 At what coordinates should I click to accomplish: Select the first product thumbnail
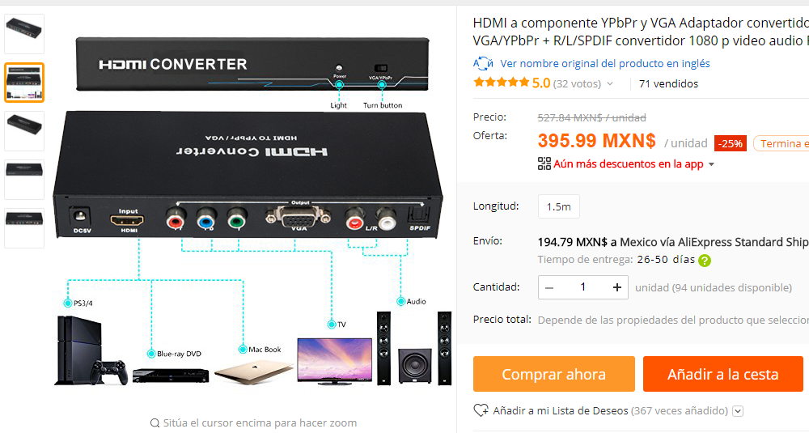24,34
